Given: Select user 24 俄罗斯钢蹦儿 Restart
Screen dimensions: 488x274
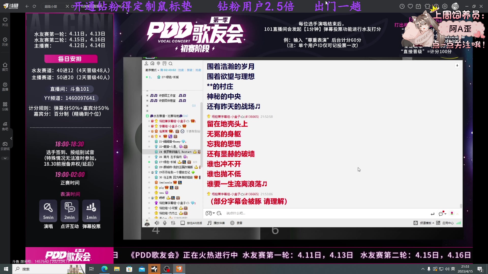Looking at the screenshot, I should [175, 152].
